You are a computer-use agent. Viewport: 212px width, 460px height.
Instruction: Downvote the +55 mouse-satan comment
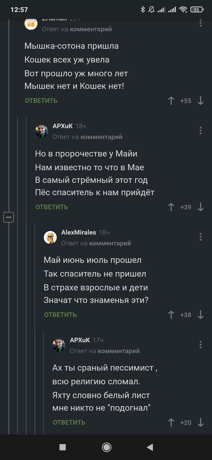pyautogui.click(x=200, y=101)
